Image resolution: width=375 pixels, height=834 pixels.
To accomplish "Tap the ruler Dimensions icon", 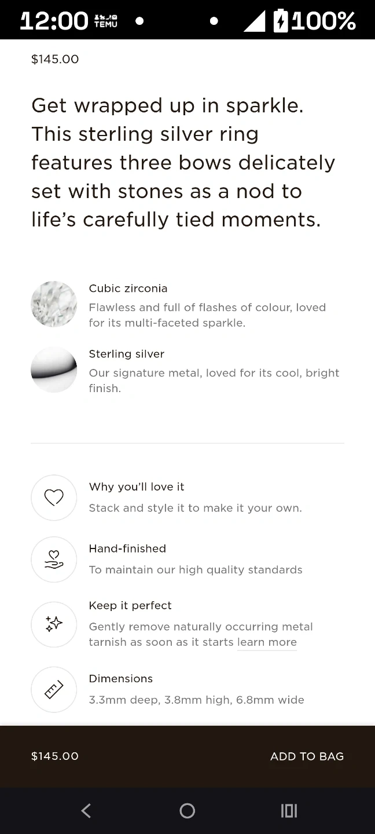I will (54, 689).
